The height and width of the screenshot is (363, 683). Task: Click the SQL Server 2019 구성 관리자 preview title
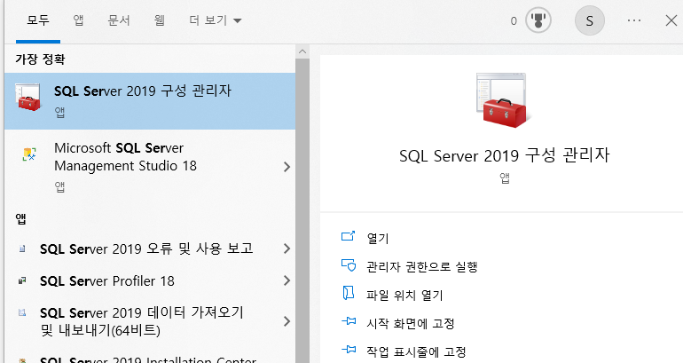click(505, 155)
